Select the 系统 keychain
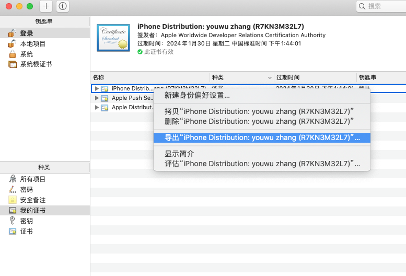This screenshot has height=276, width=406. pos(45,54)
